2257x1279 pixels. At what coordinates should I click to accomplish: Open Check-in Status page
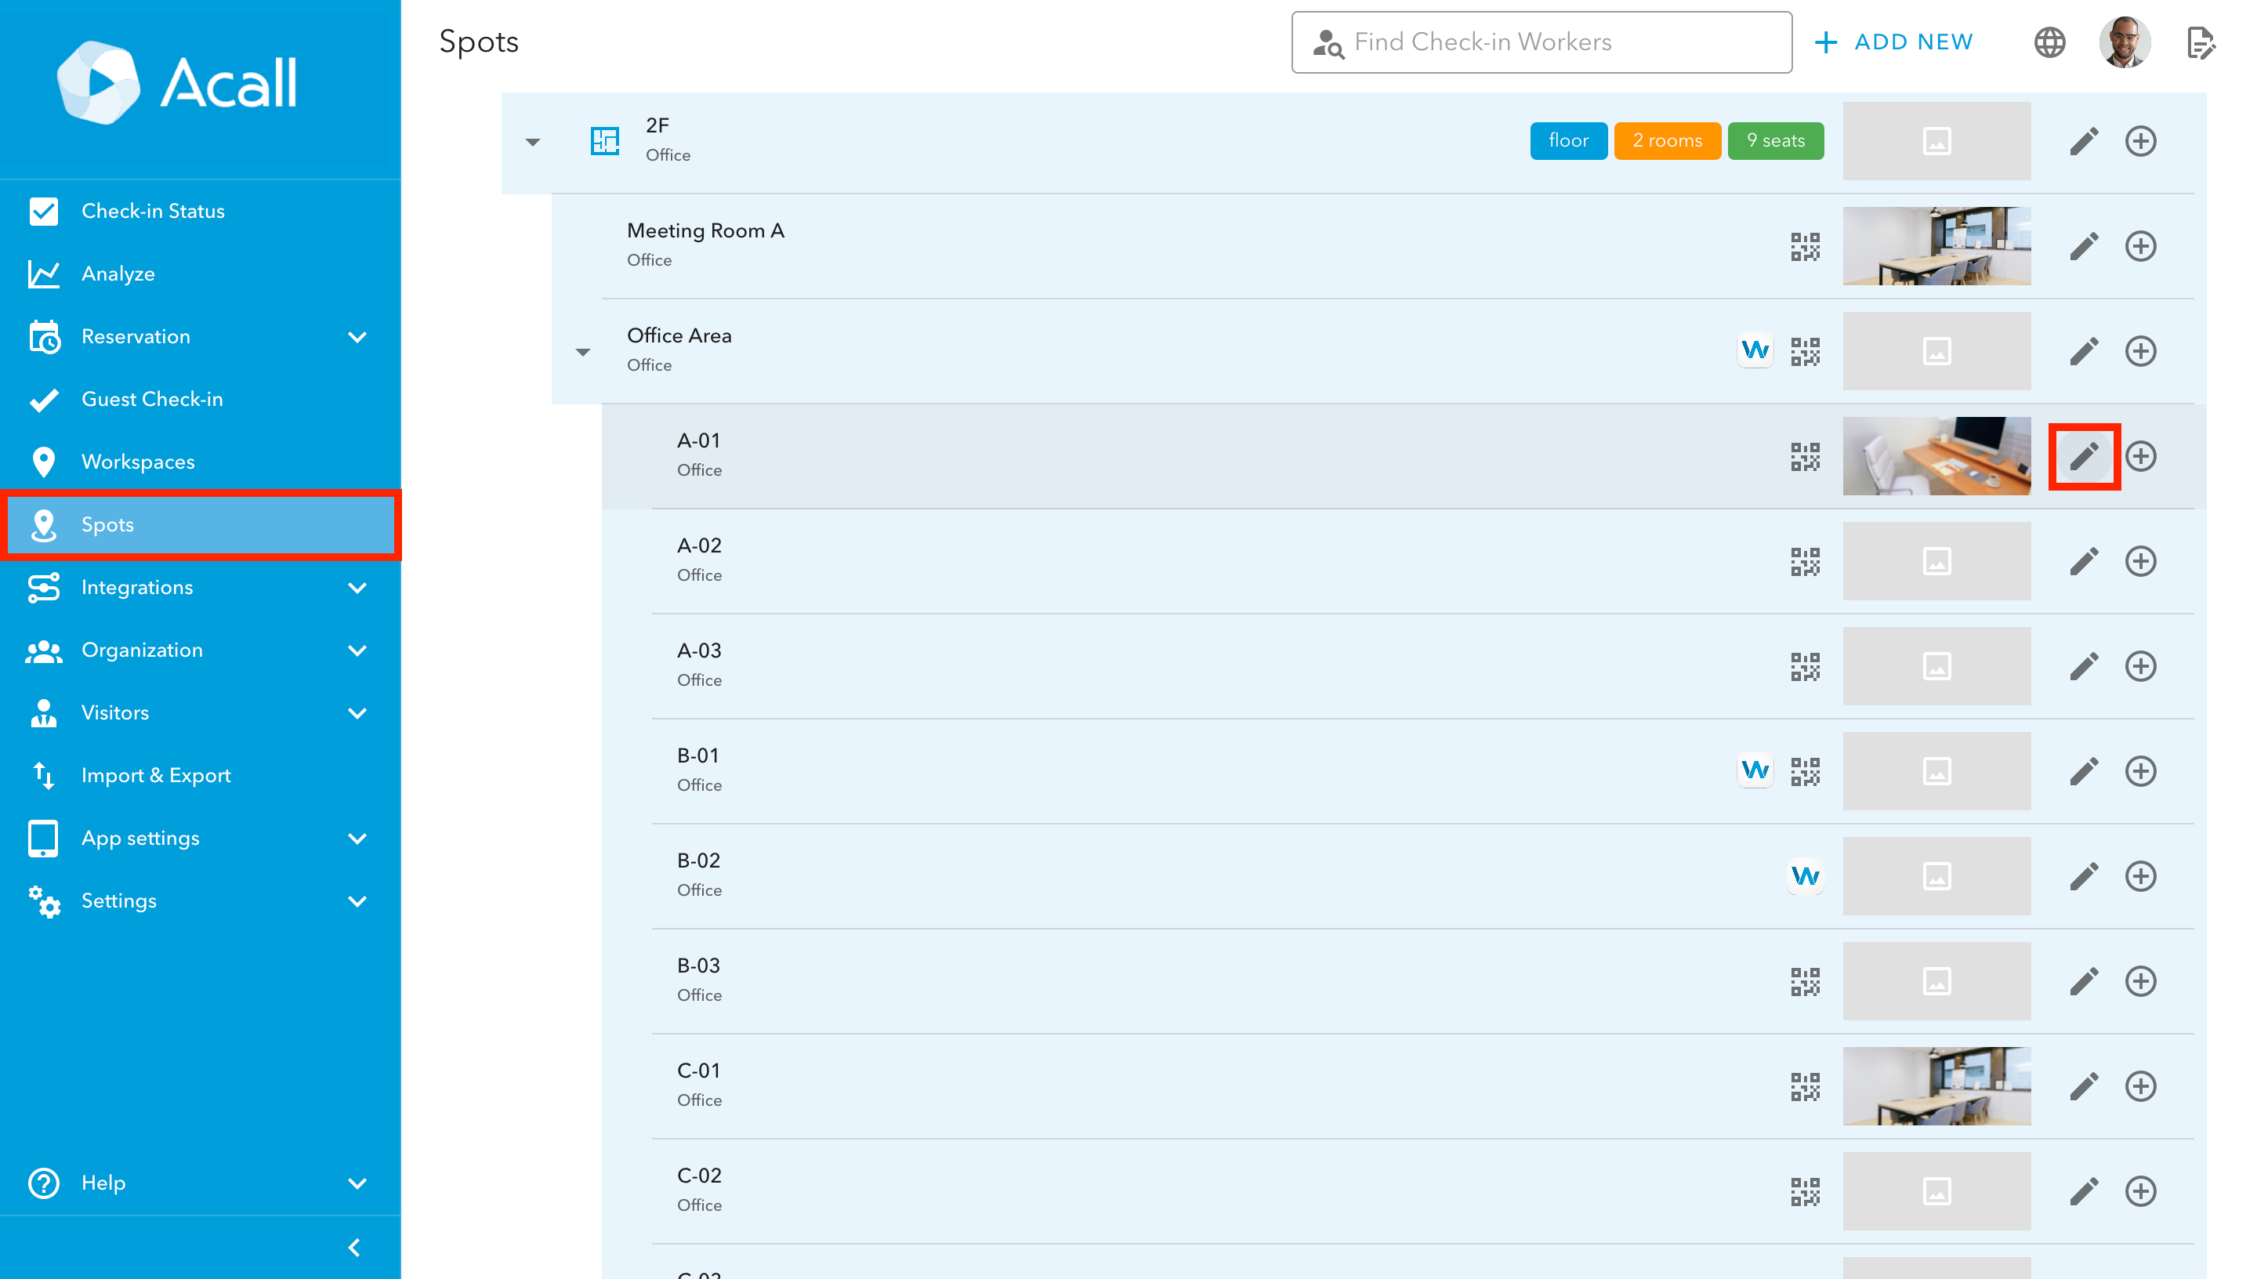coord(201,211)
